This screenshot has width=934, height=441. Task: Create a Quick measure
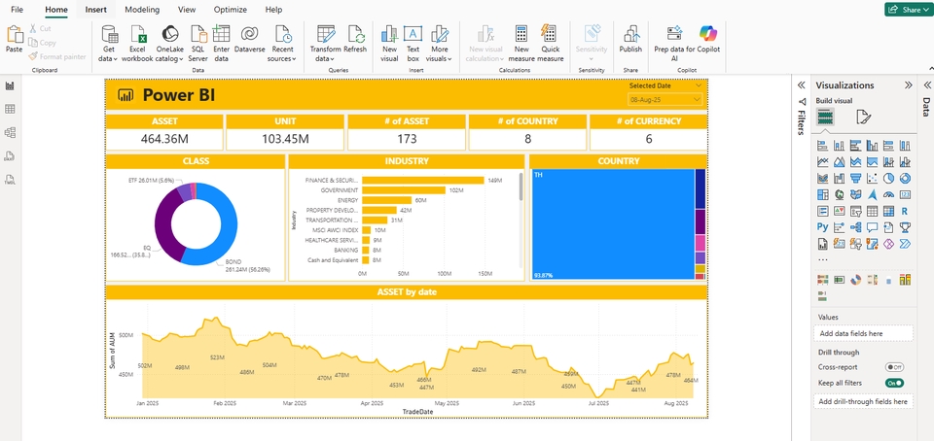click(551, 35)
